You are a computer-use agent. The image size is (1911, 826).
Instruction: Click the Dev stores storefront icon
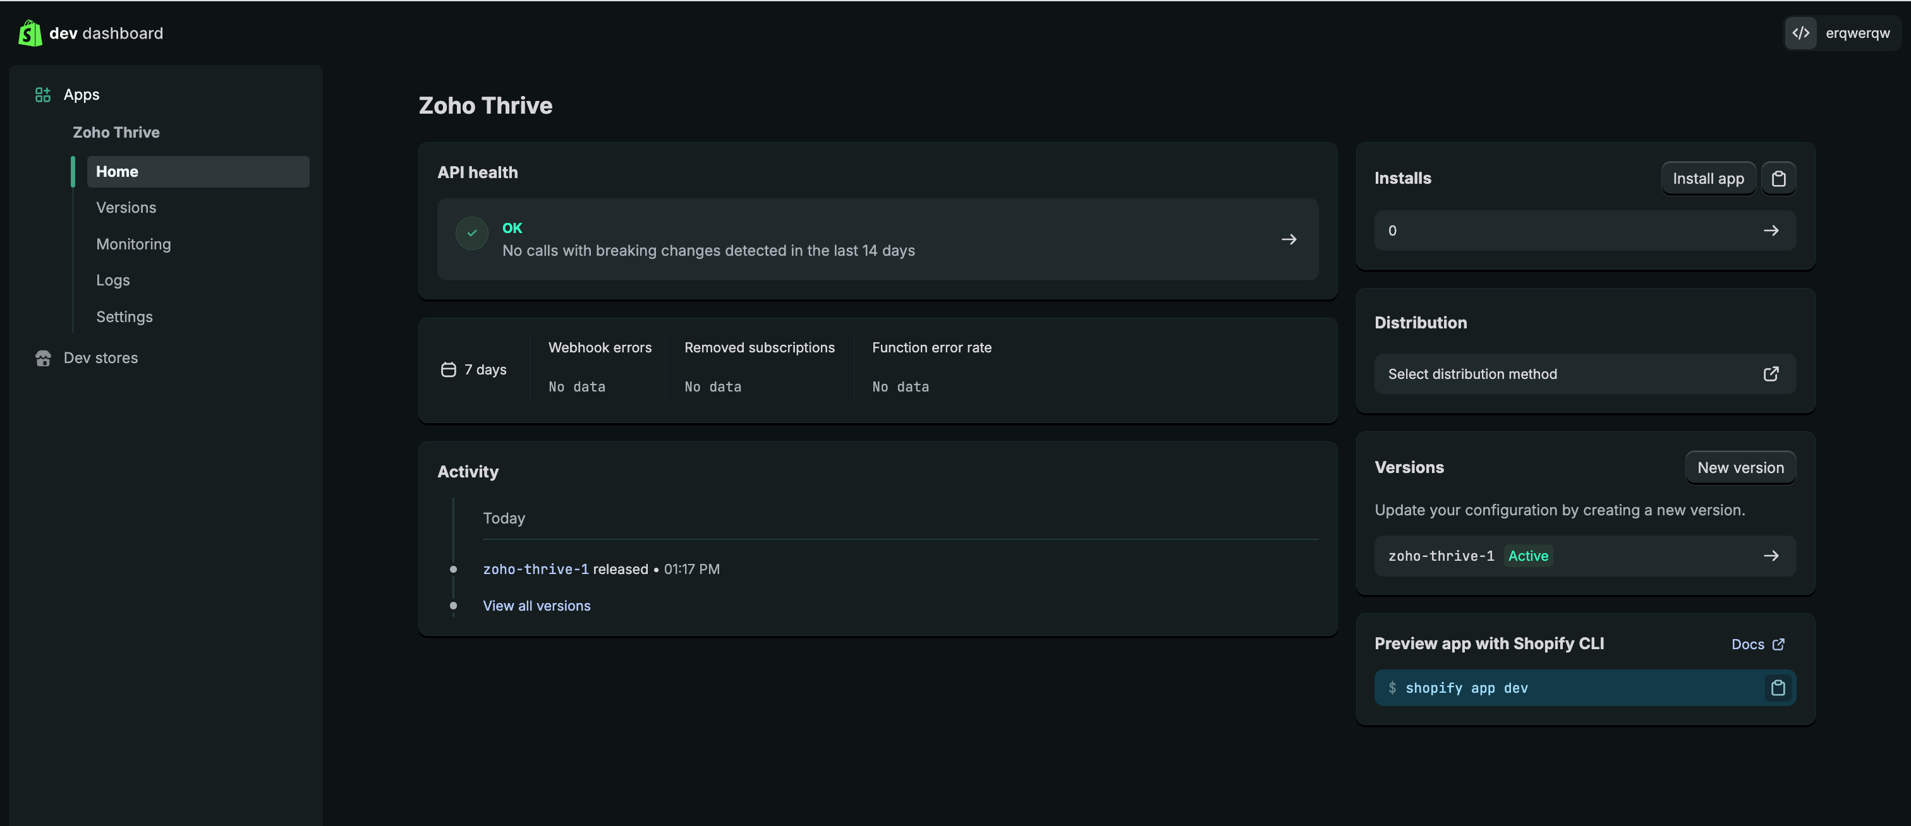[43, 358]
